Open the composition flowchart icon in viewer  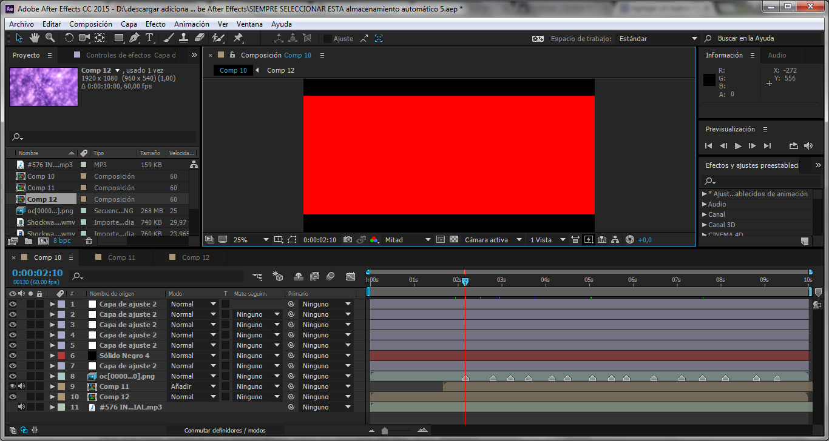click(615, 240)
